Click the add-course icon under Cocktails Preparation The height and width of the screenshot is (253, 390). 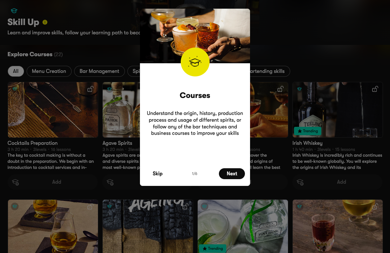15,182
